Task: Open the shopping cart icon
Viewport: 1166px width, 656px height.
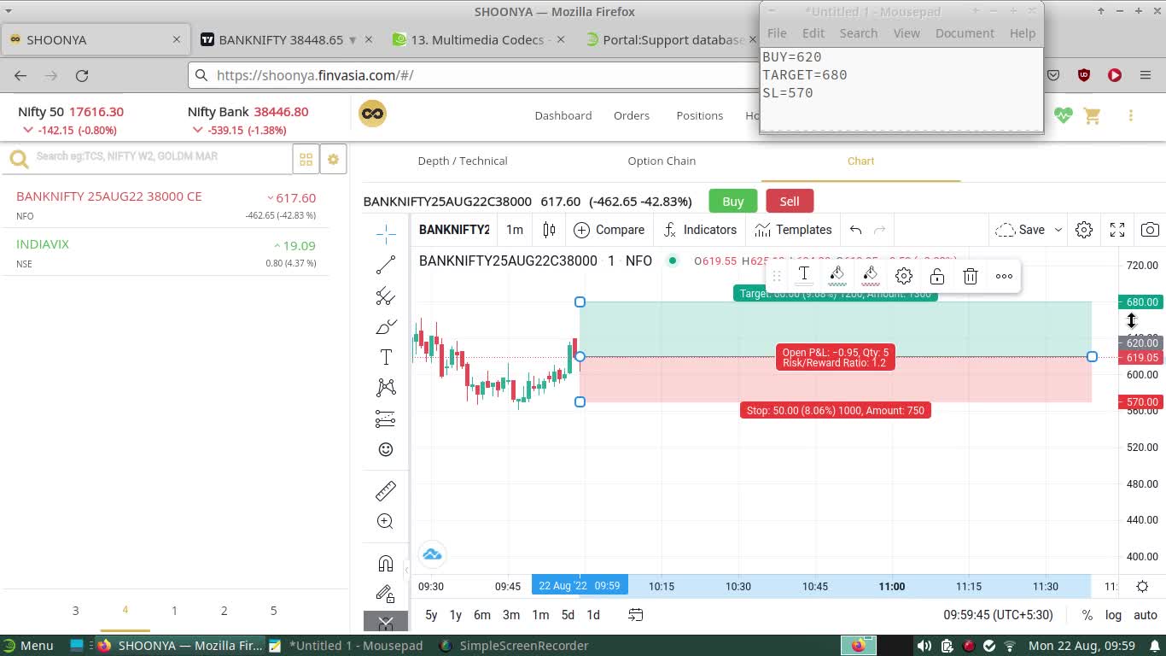Action: (x=1093, y=115)
